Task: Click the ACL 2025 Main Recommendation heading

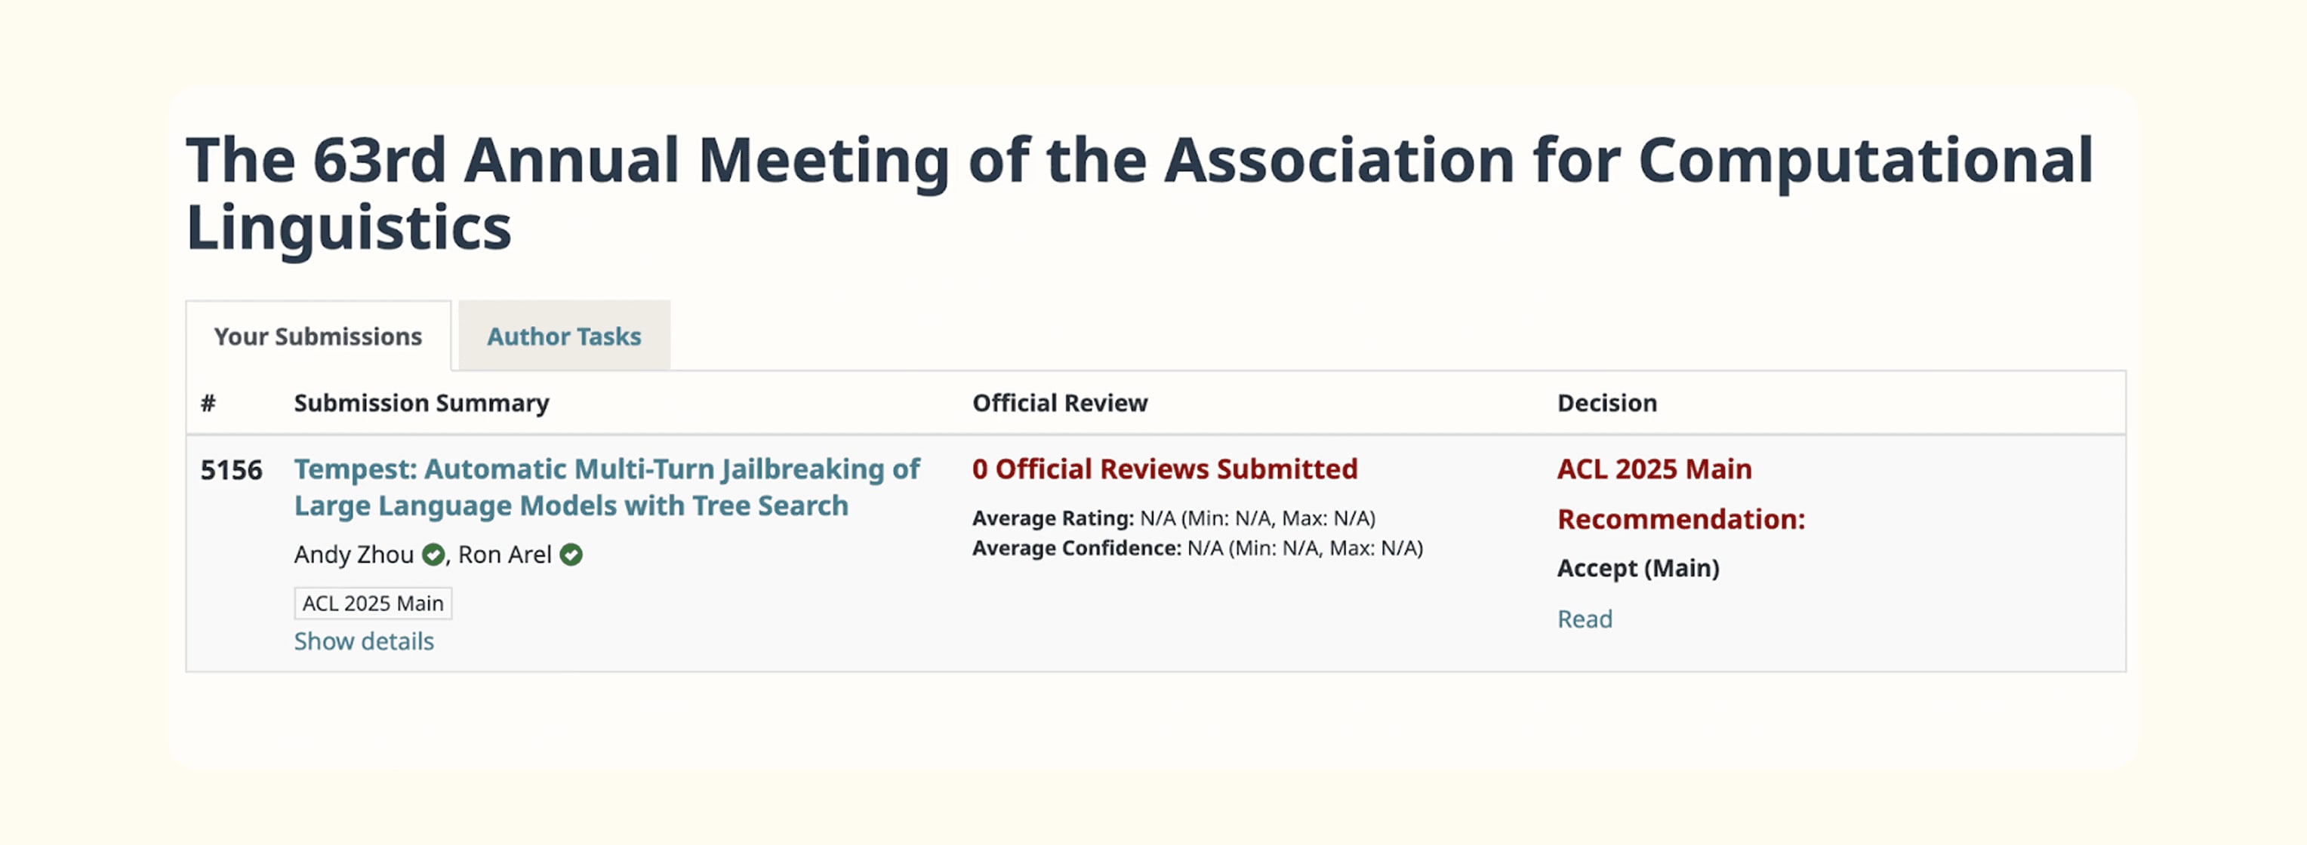Action: tap(1680, 494)
